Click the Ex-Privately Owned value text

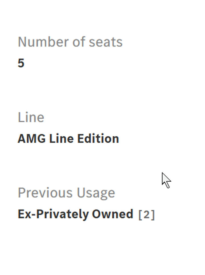[75, 214]
